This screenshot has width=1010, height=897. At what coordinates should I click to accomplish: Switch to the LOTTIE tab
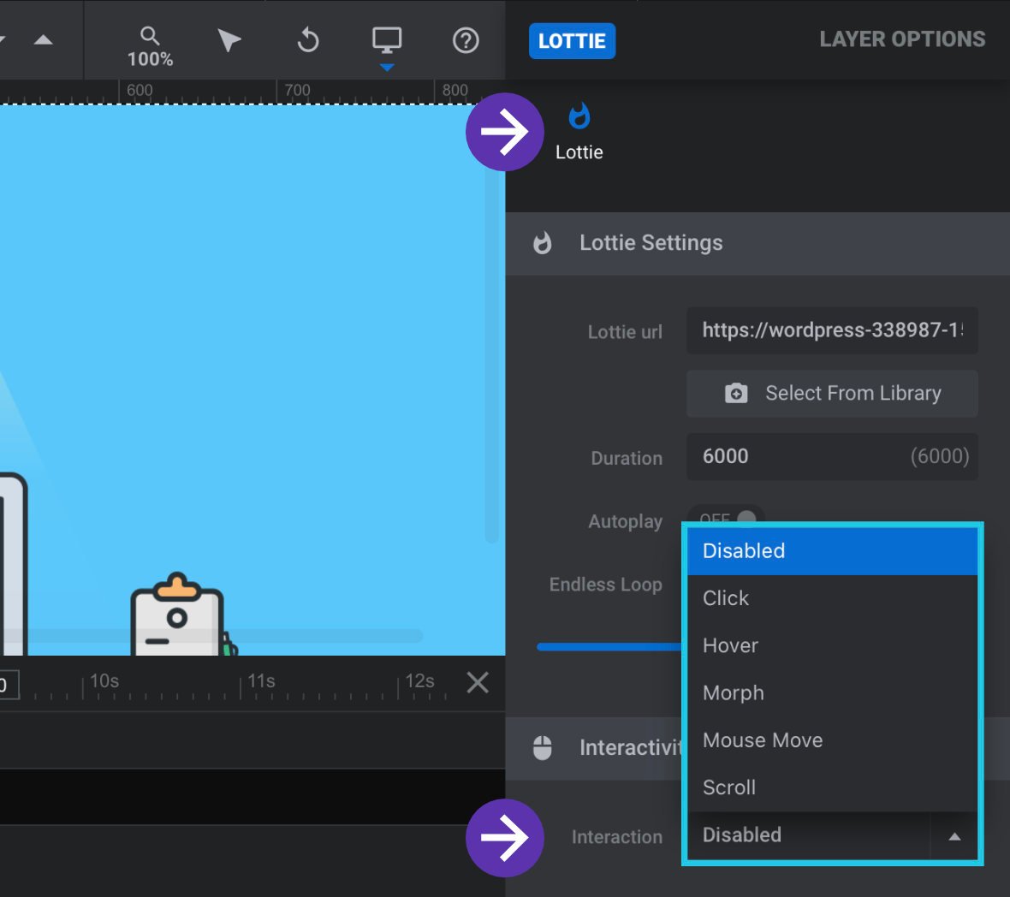point(572,41)
